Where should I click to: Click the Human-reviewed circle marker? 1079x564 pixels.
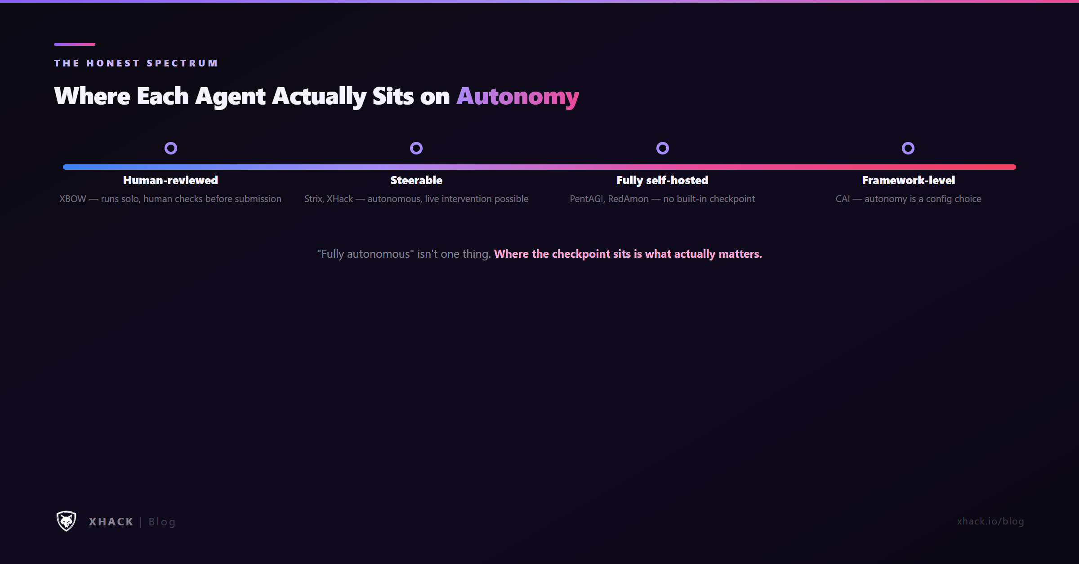[171, 148]
